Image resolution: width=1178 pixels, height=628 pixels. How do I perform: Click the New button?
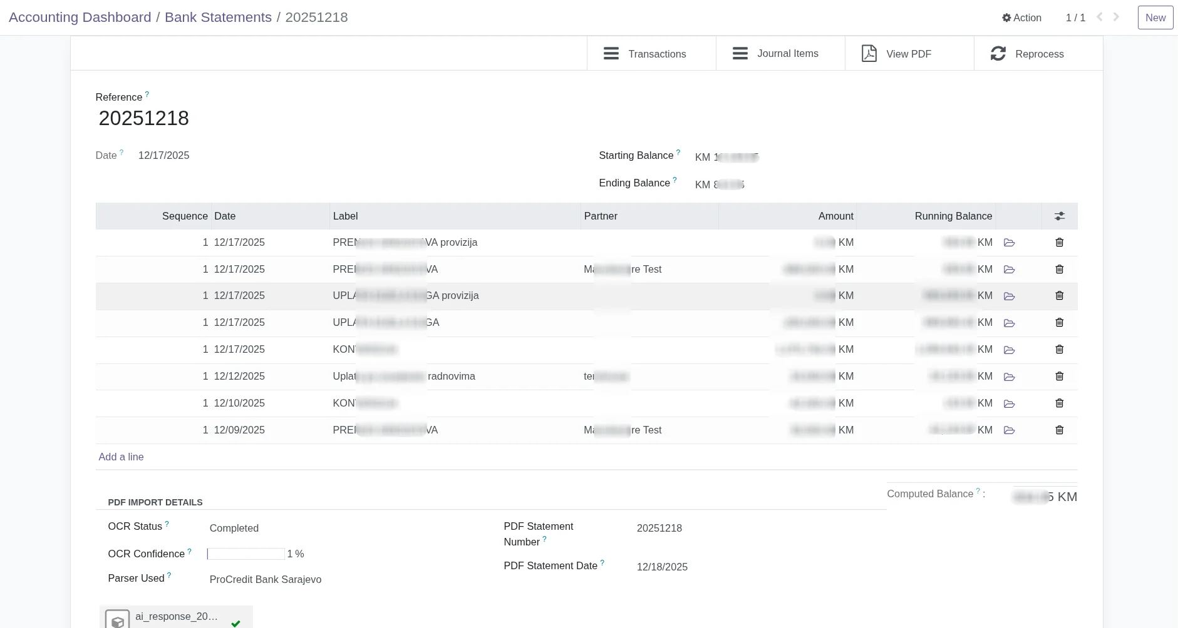tap(1155, 18)
